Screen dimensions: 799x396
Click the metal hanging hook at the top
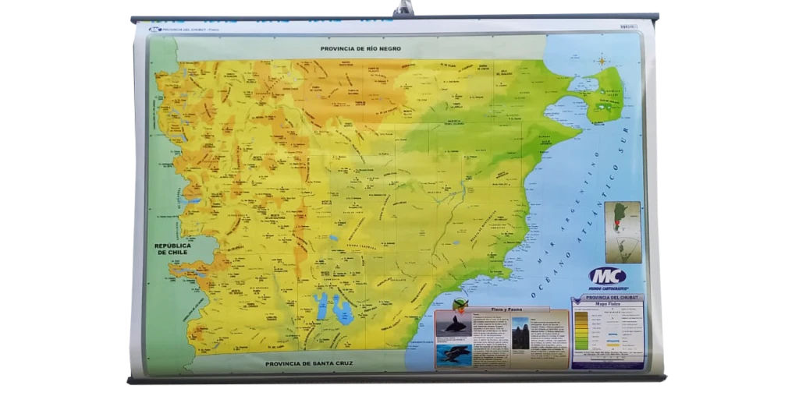[403, 9]
